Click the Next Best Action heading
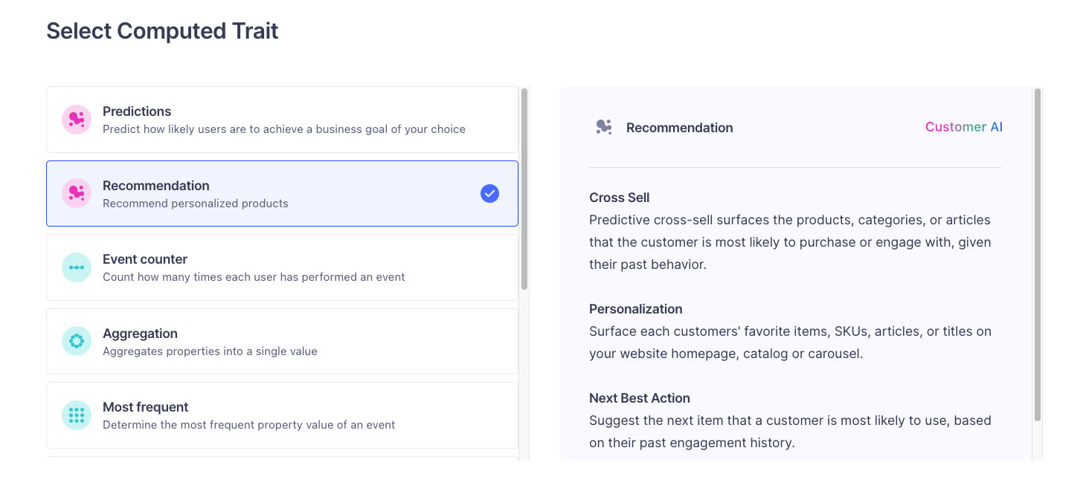This screenshot has width=1086, height=494. click(x=640, y=398)
